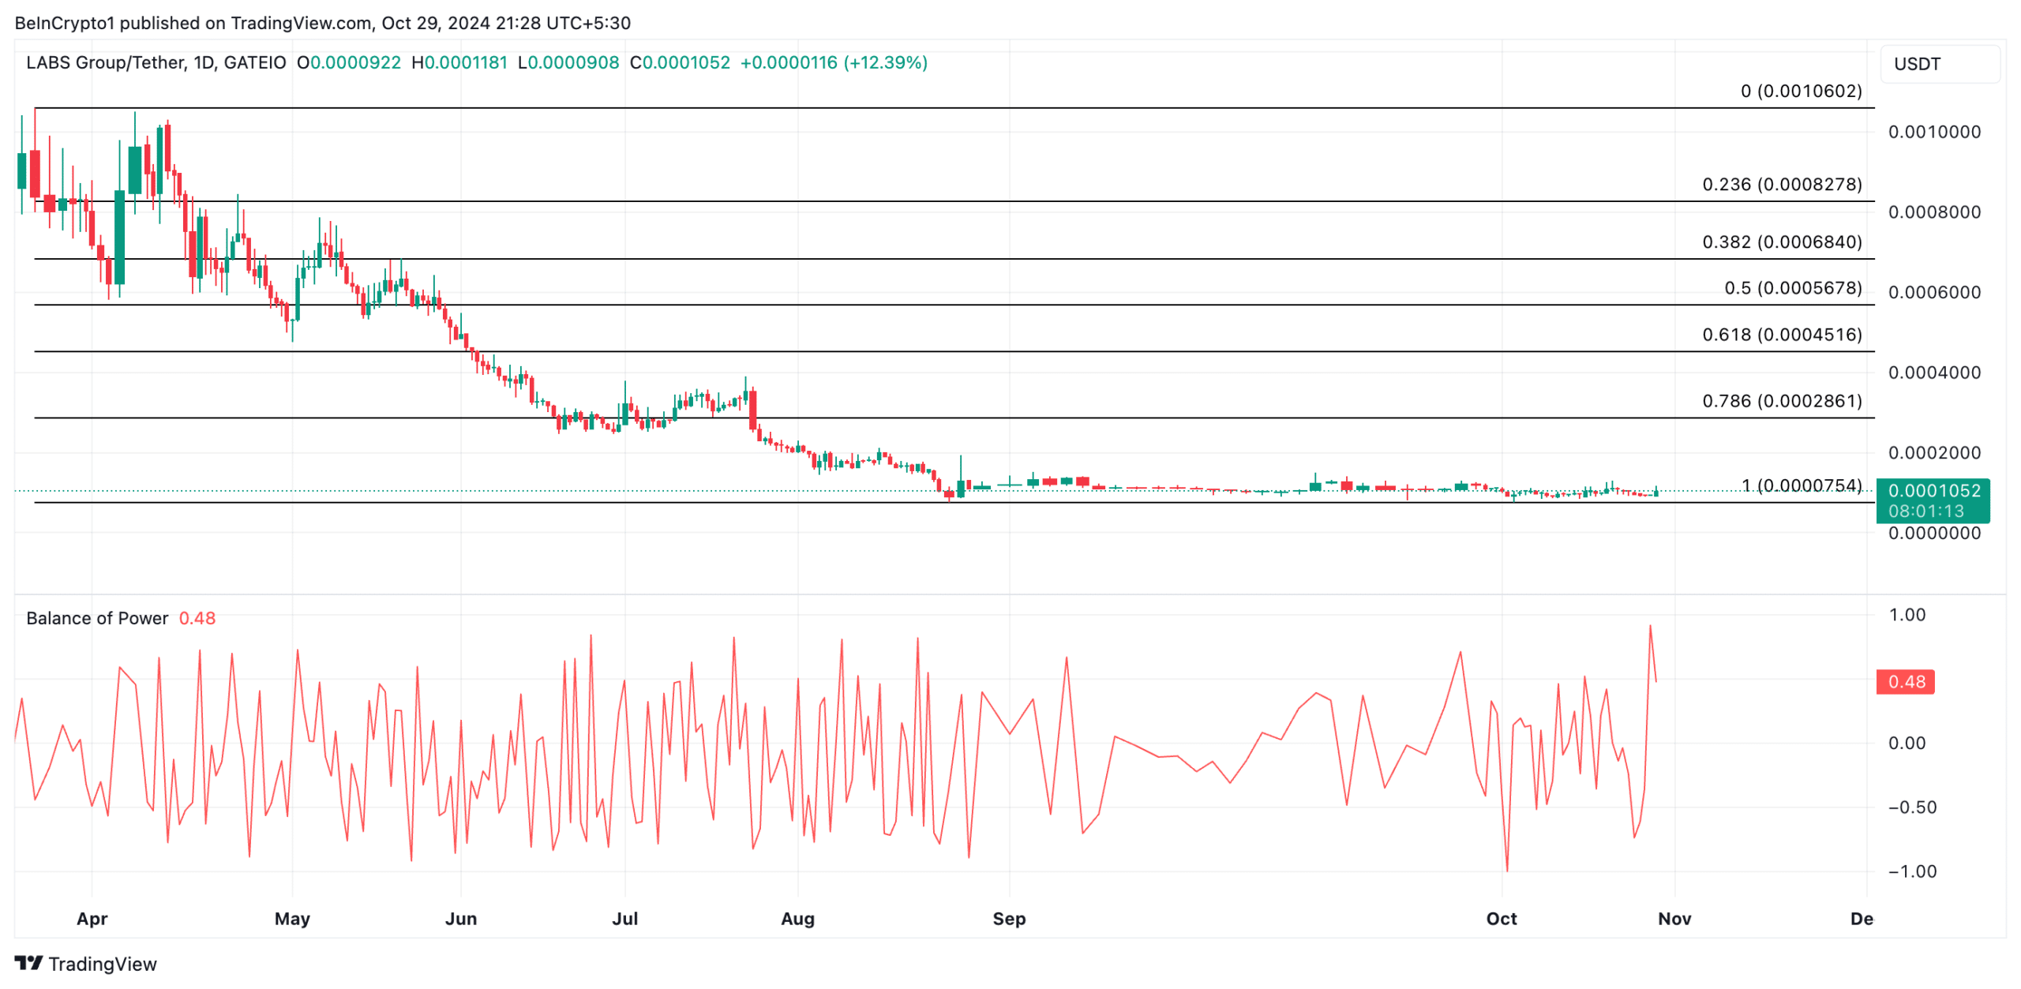Click the Fibonacci level 0 (0.0010602) label
Viewport: 2021px width, 989px height.
pos(1801,91)
